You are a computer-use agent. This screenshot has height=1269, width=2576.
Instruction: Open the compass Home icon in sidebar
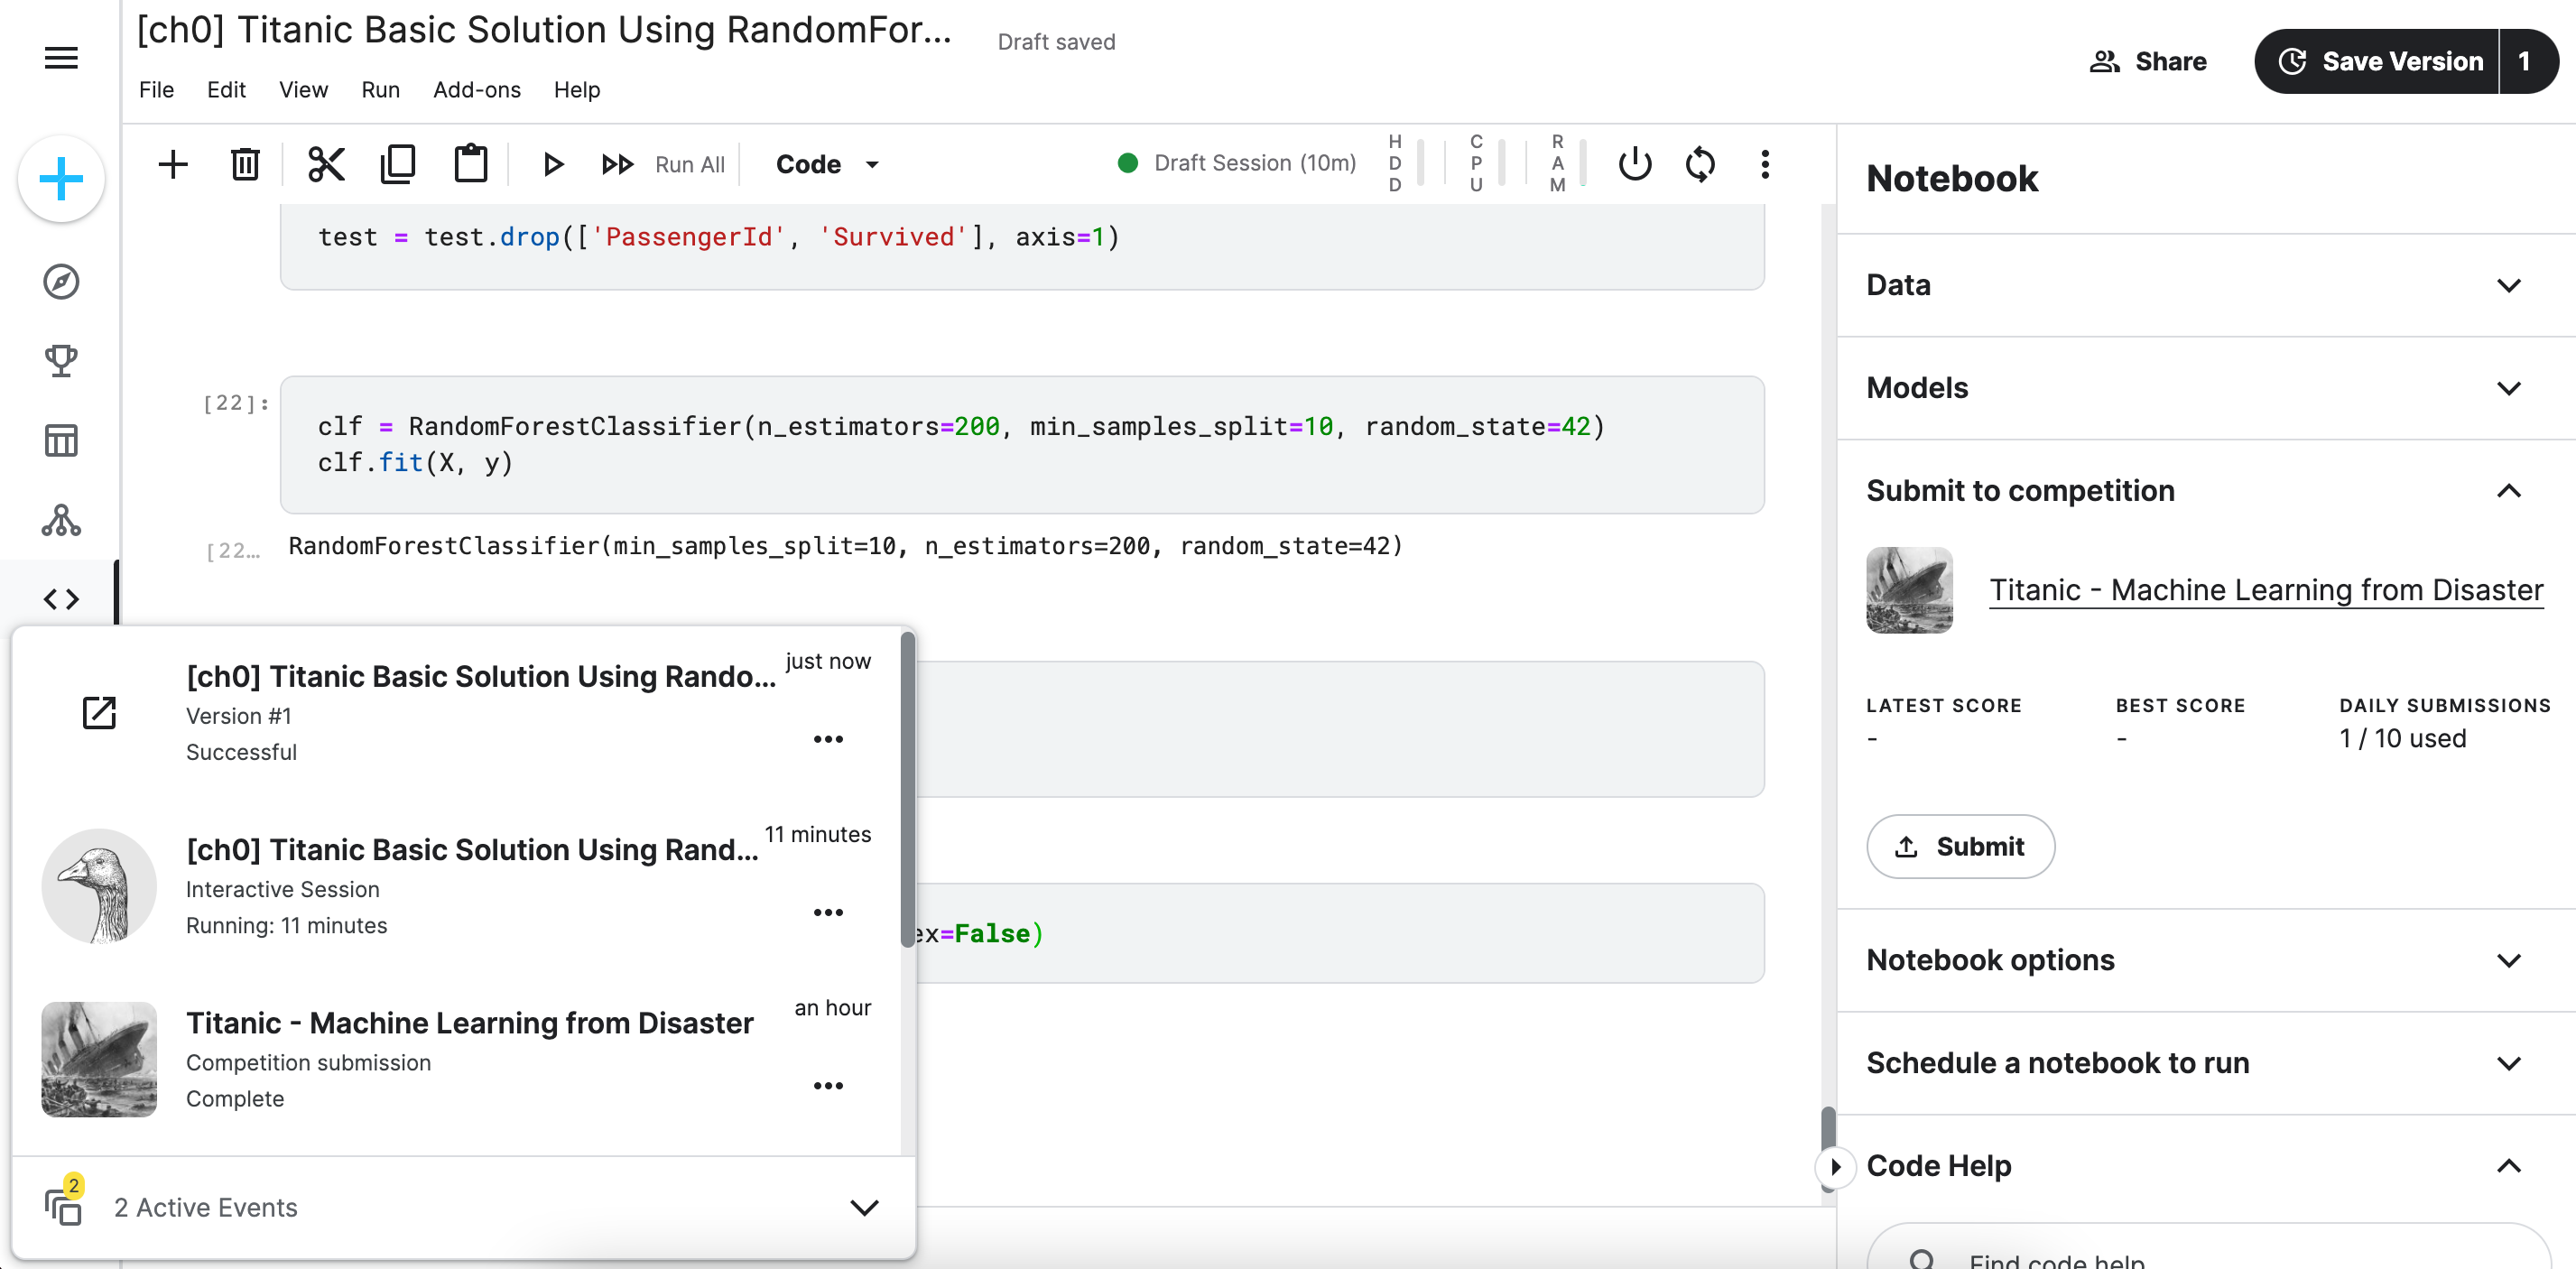(x=61, y=282)
